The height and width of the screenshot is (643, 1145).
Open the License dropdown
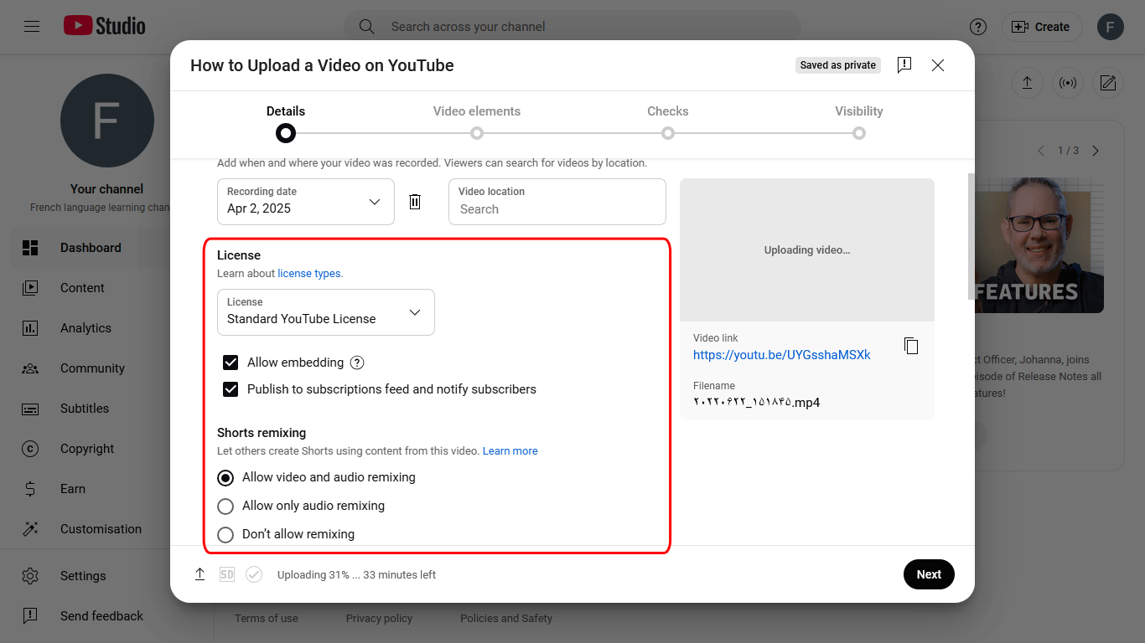[326, 312]
